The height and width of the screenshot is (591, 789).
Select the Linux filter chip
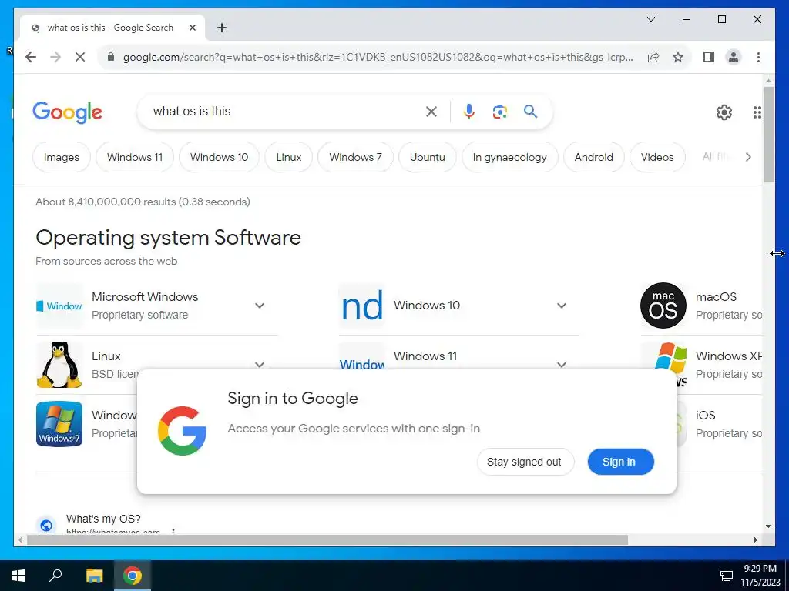tap(289, 157)
